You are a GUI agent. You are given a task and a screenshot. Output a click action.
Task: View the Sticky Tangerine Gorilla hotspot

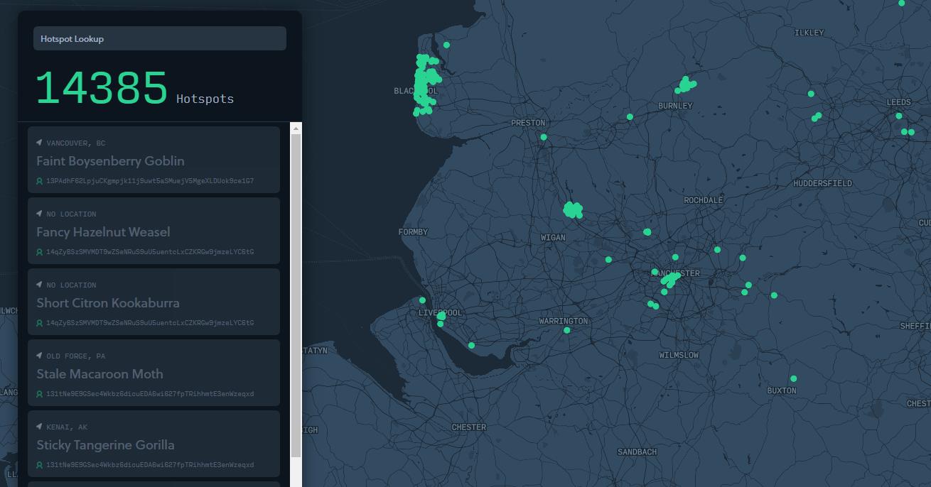click(105, 445)
